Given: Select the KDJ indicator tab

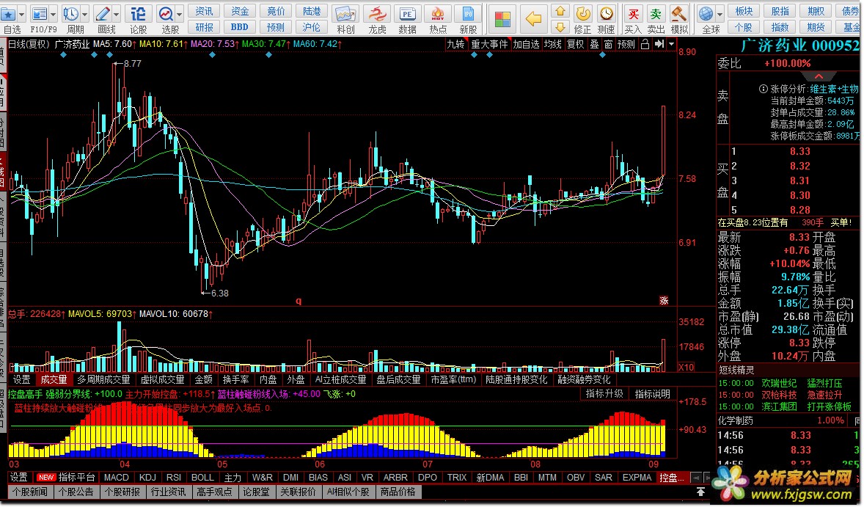Looking at the screenshot, I should tap(147, 477).
